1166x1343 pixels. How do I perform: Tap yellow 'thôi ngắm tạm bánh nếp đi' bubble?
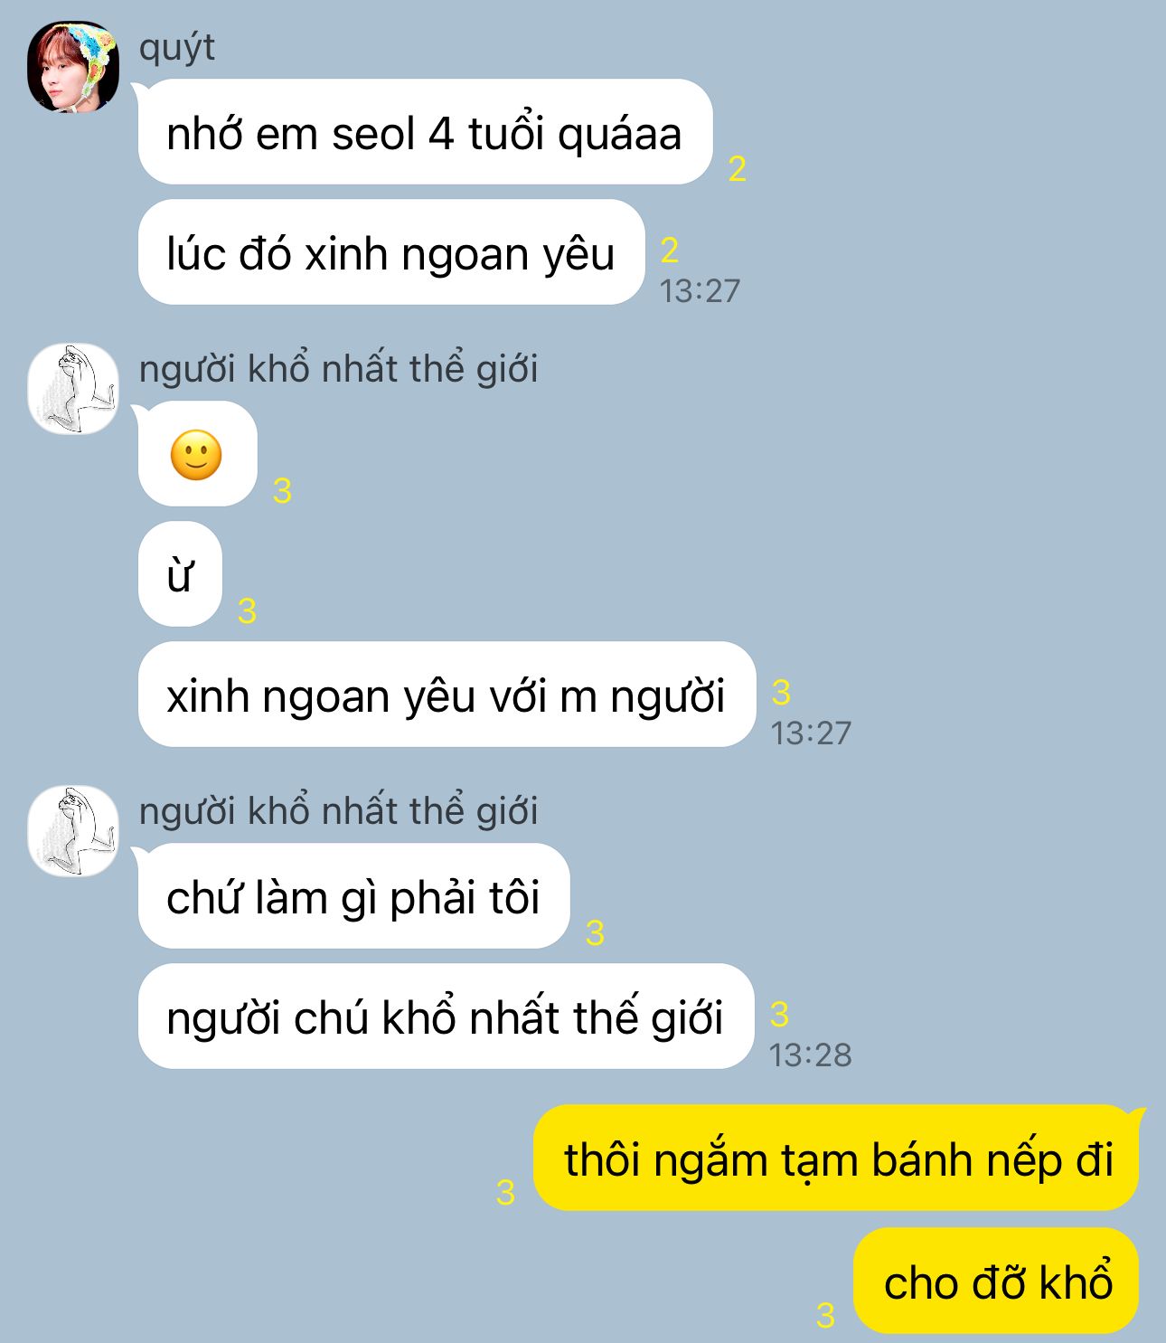coord(837,1159)
